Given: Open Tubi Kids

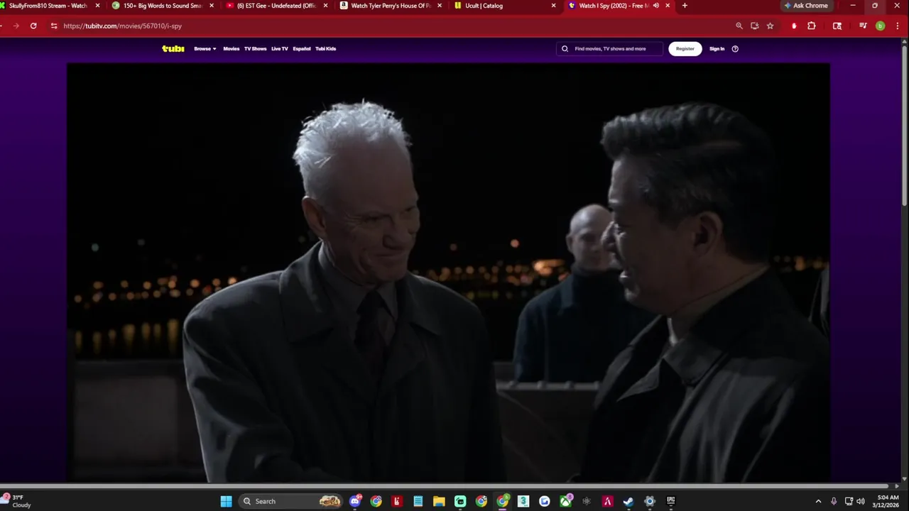Looking at the screenshot, I should pyautogui.click(x=326, y=49).
